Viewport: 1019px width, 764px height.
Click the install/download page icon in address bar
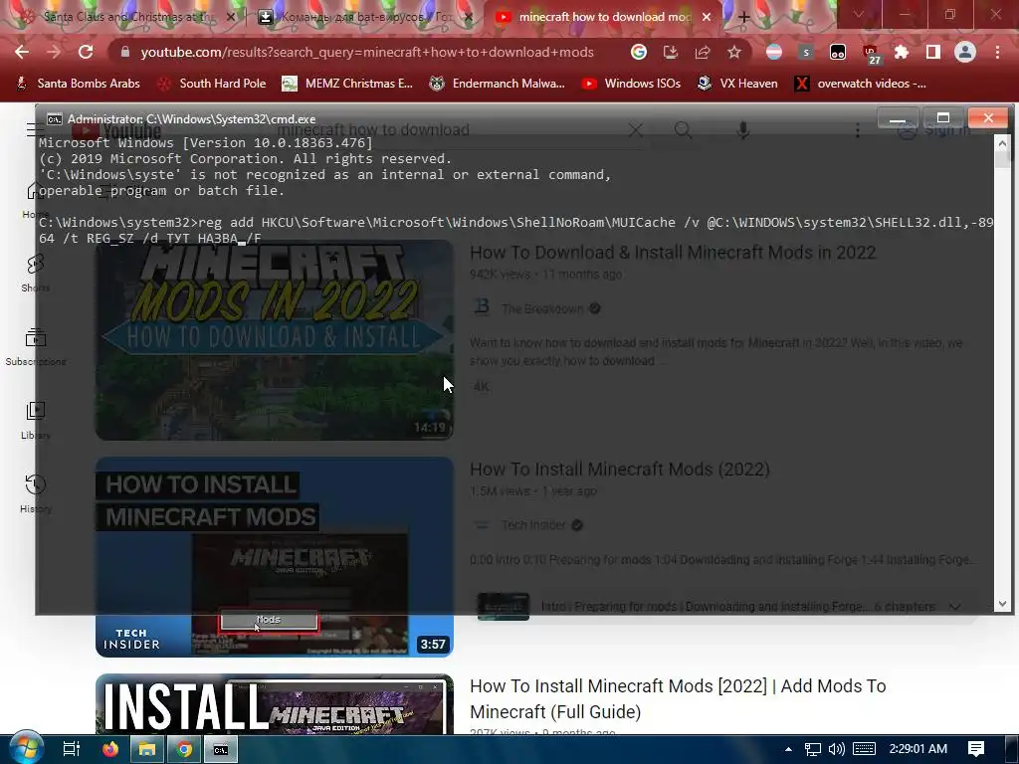point(671,52)
